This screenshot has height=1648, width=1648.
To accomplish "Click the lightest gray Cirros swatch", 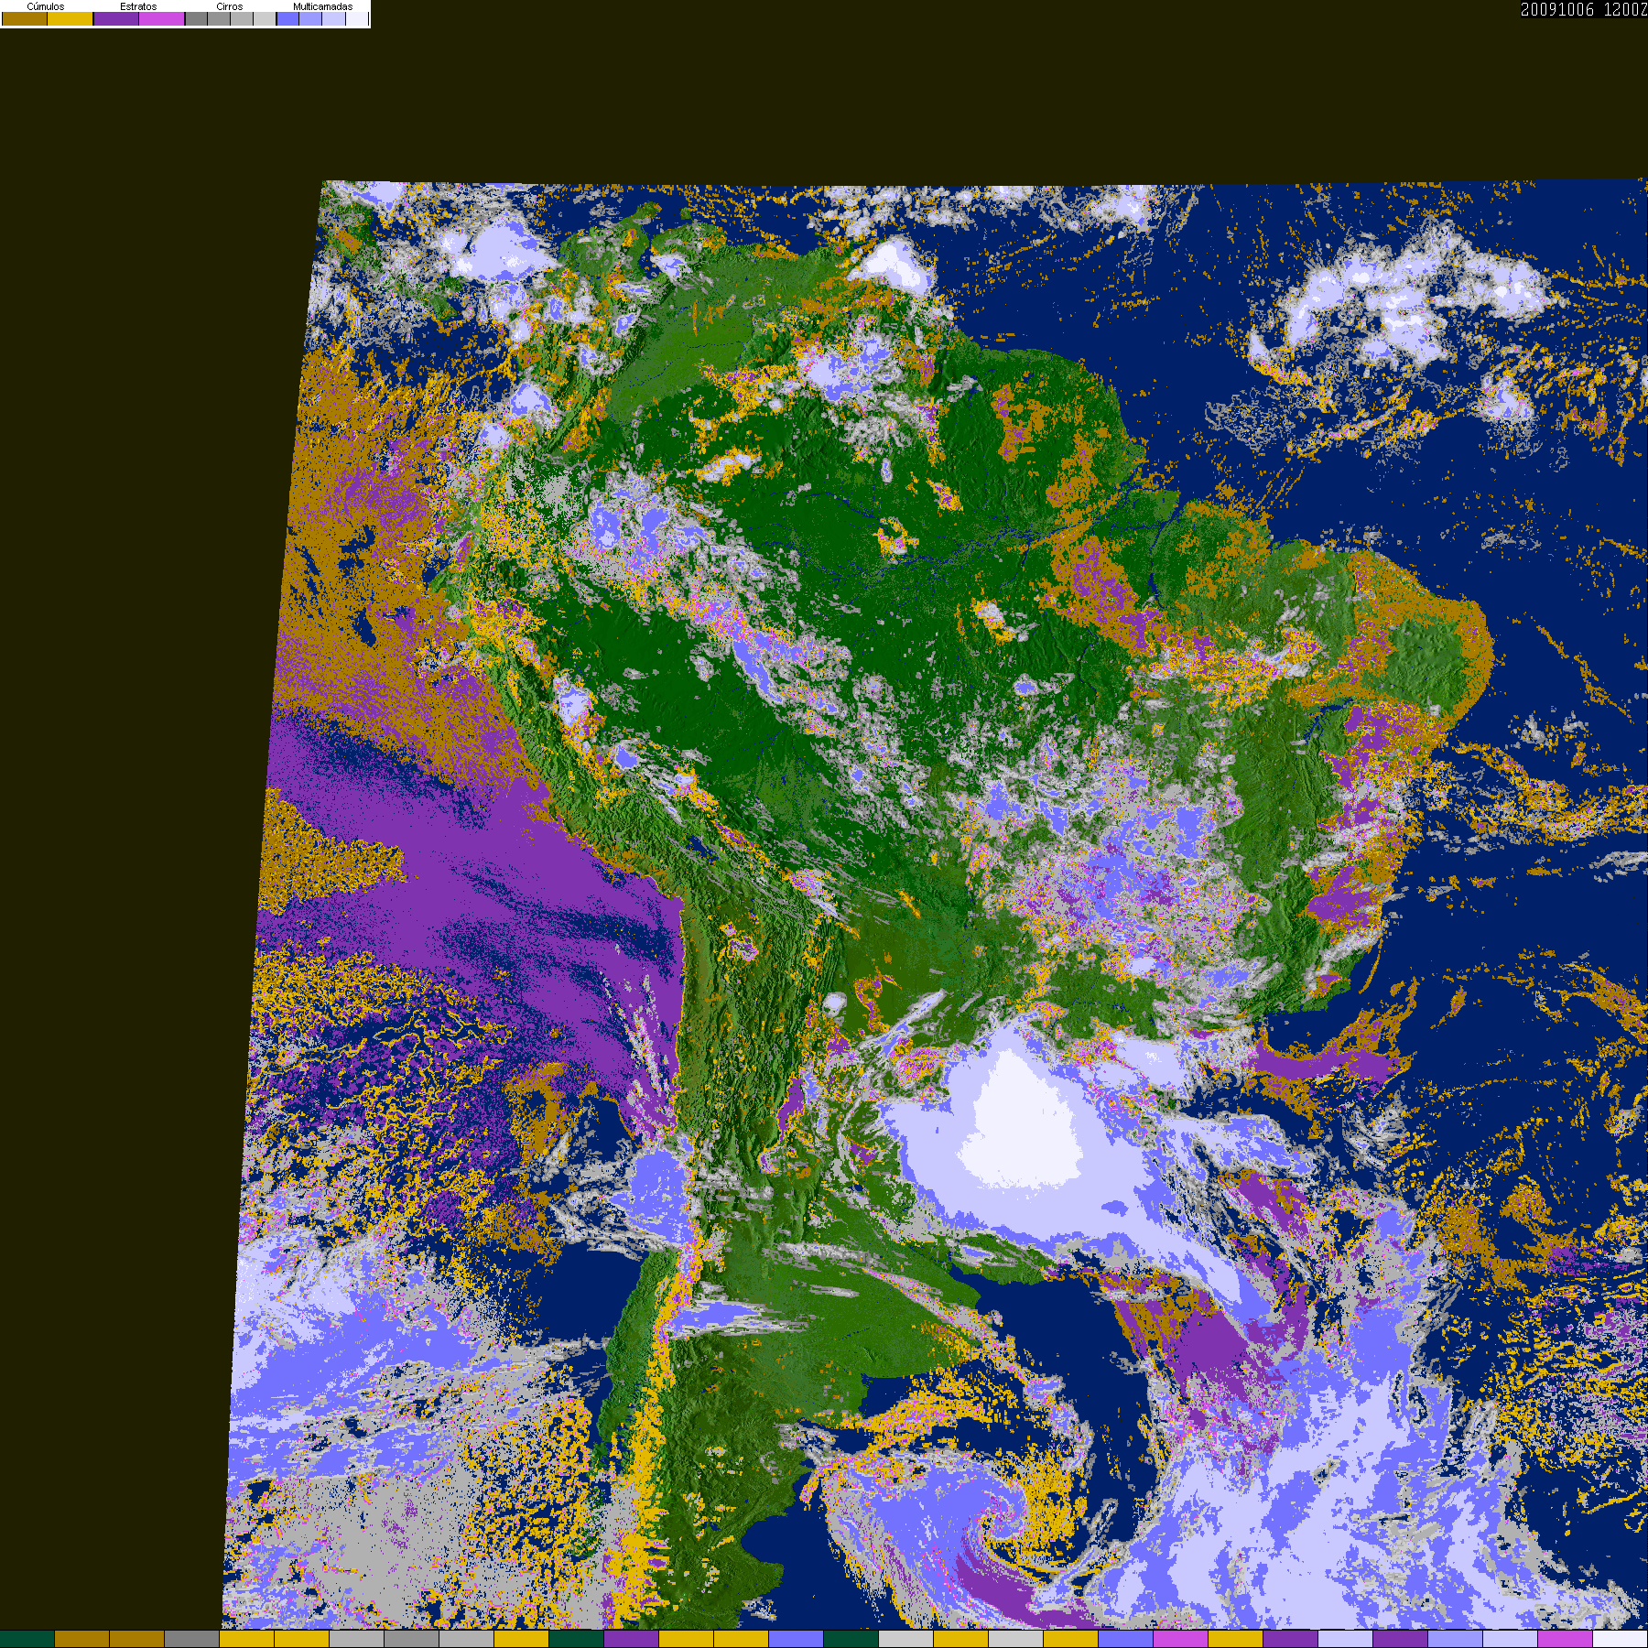I will tap(265, 18).
